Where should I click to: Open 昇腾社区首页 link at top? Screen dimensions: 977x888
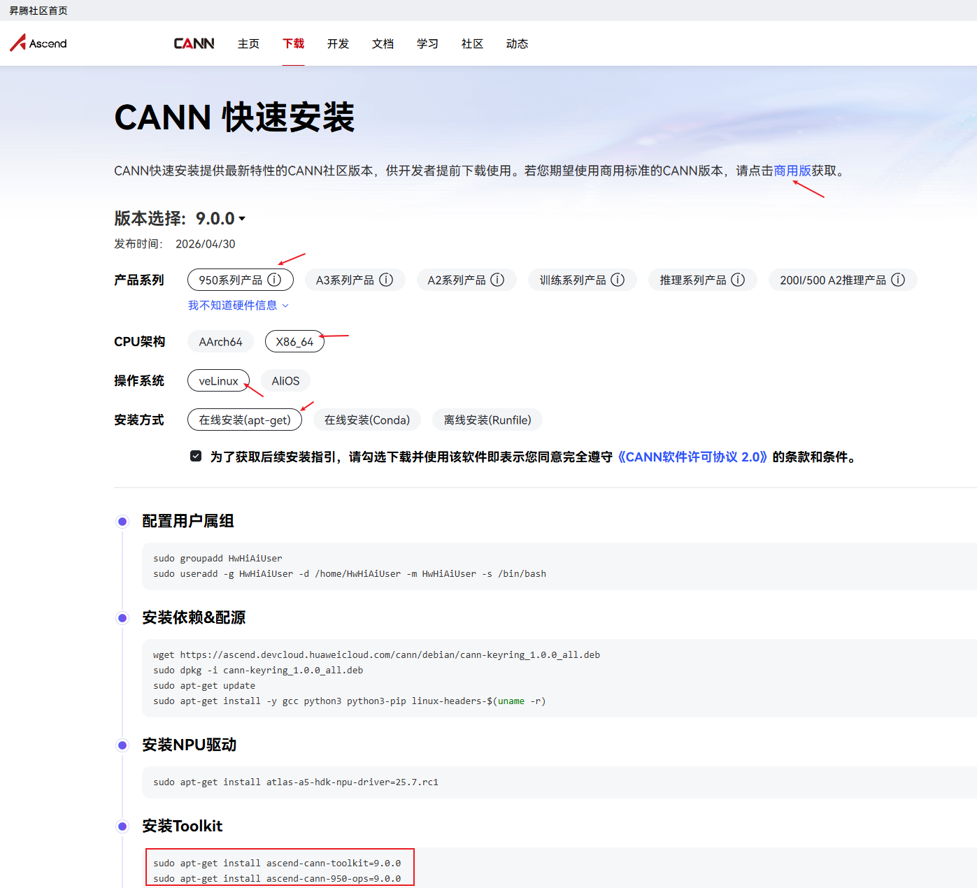(x=38, y=10)
